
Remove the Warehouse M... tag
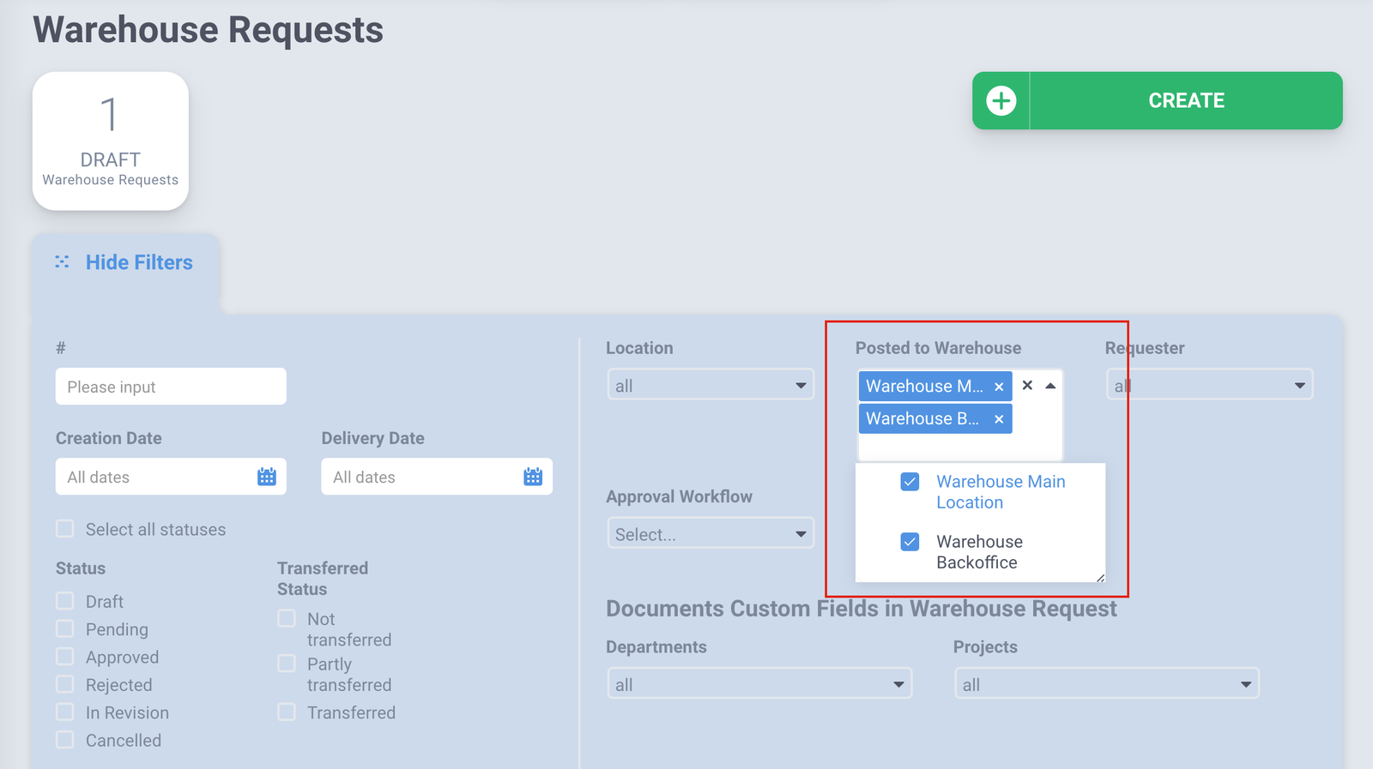(x=999, y=387)
